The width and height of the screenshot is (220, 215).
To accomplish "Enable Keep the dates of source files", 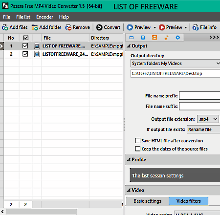I will [x=138, y=149].
